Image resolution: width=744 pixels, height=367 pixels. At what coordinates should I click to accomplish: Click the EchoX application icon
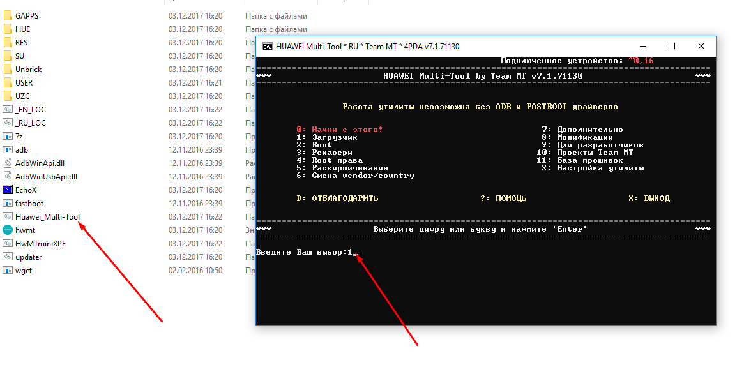[8, 190]
